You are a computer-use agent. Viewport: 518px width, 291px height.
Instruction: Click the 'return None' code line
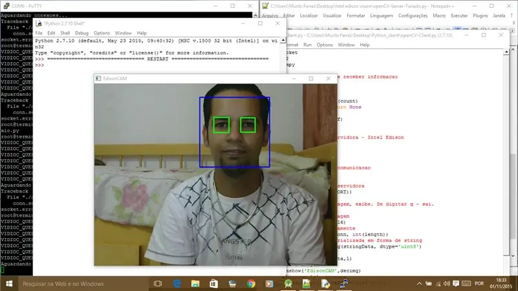pyautogui.click(x=349, y=107)
